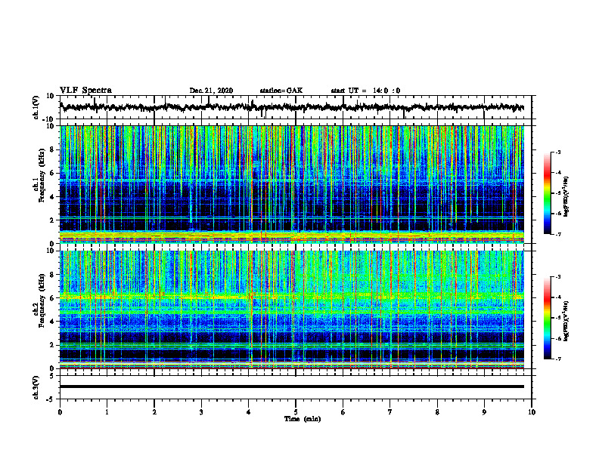This screenshot has height=462, width=599.
Task: Click the "-3" label on ch.2 colorbar
Action: point(557,277)
